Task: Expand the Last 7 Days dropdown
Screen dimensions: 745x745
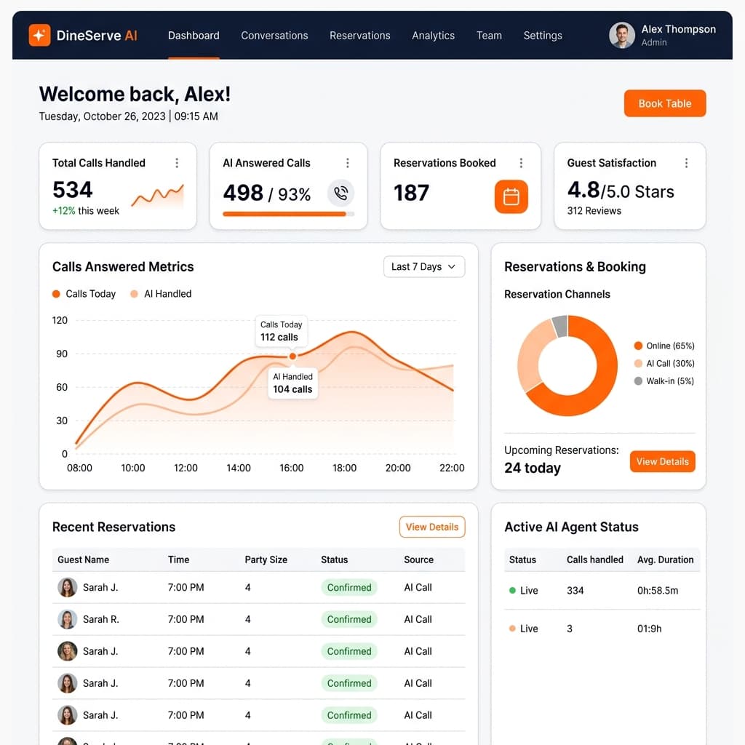Action: 423,267
